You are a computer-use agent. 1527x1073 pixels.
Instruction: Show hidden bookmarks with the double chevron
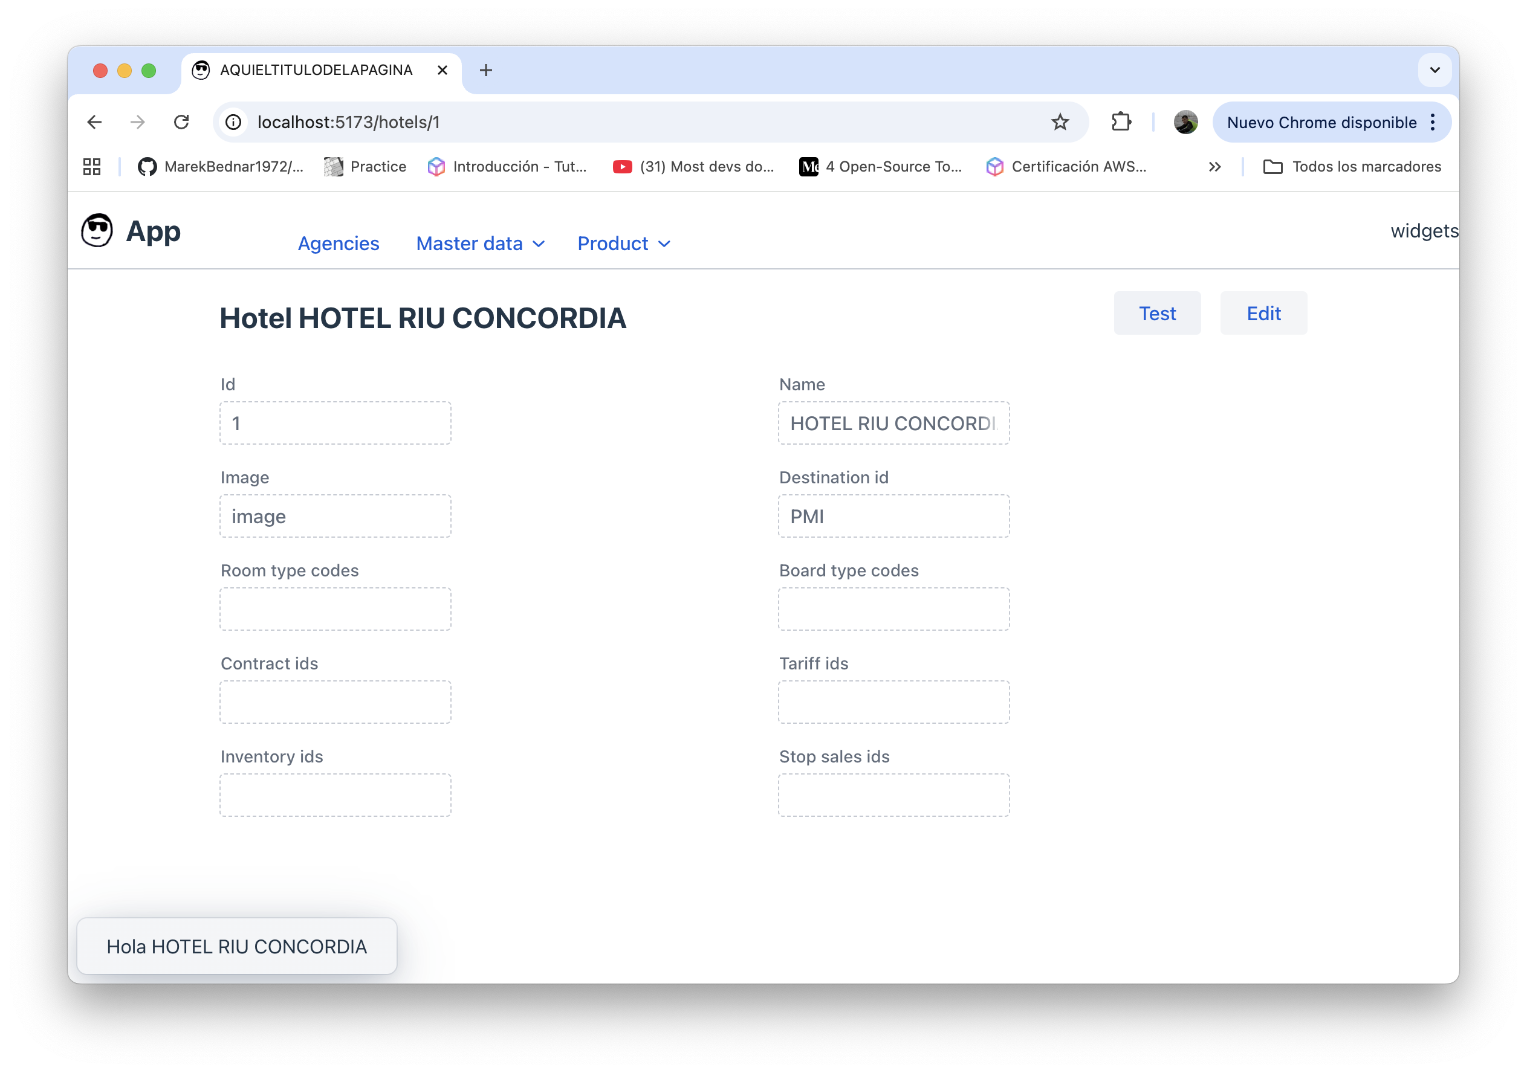pyautogui.click(x=1214, y=167)
